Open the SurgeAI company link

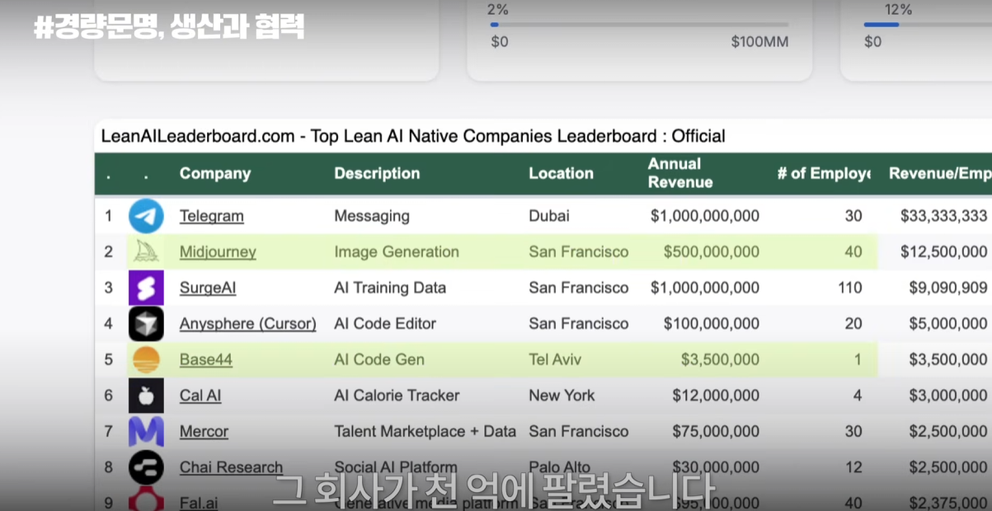tap(208, 288)
